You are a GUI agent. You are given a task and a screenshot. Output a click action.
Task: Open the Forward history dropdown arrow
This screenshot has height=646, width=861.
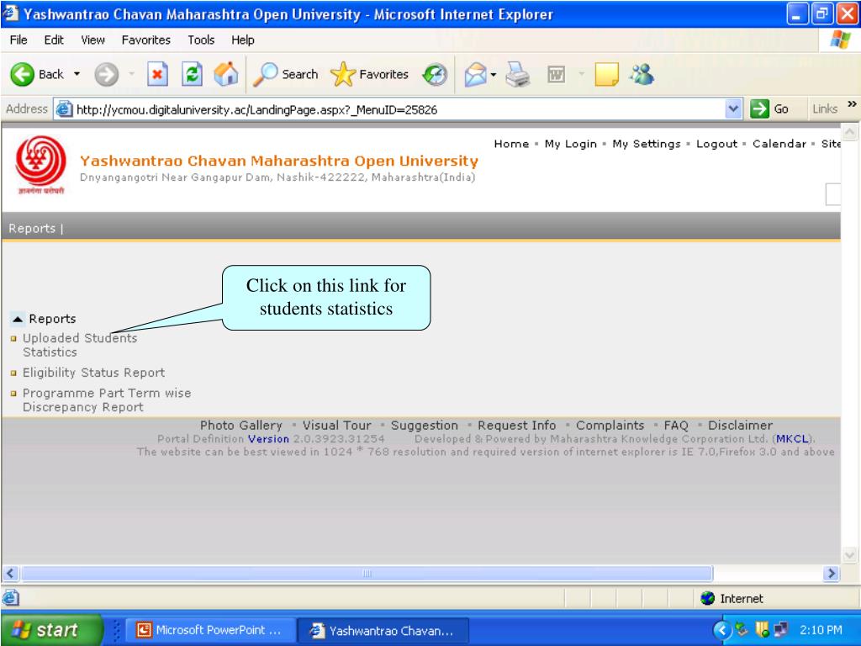(x=131, y=74)
